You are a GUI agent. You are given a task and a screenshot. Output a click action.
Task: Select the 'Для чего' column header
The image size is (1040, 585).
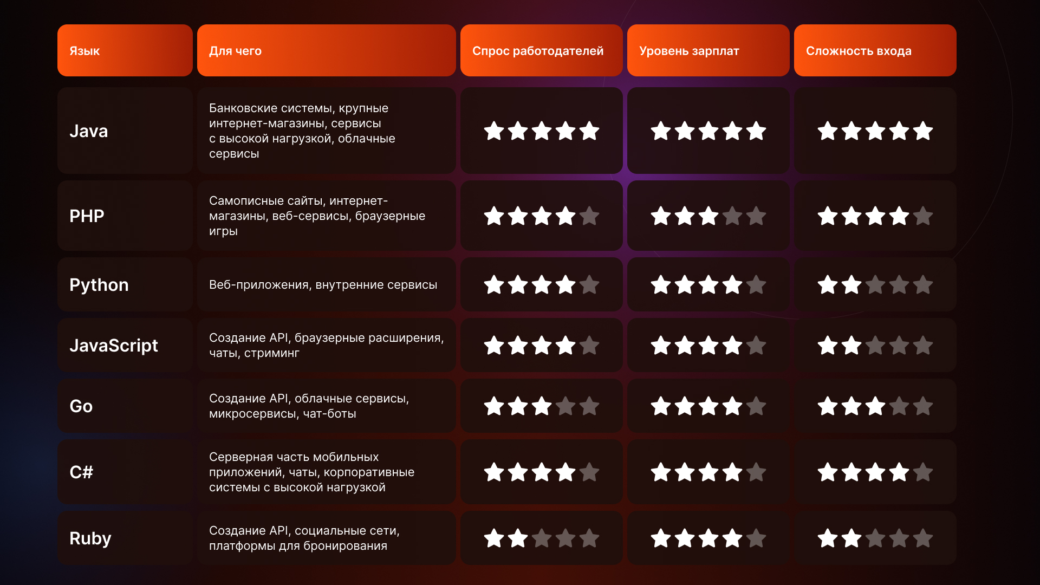pyautogui.click(x=327, y=50)
